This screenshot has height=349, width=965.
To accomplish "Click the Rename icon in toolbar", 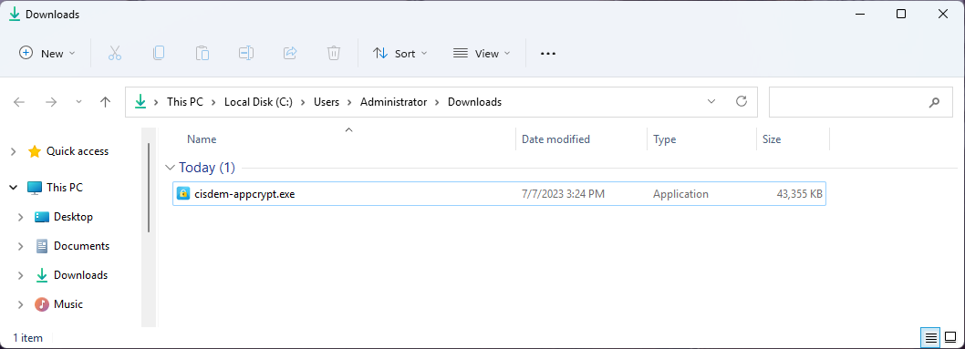I will click(246, 54).
